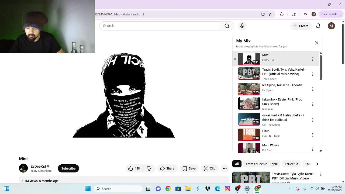
Task: Click EsDeeKid channel avatar
Action: [x=23, y=168]
